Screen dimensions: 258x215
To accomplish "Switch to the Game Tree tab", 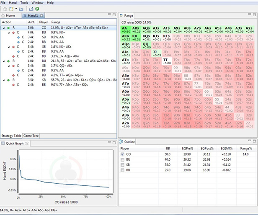I will [31, 136].
